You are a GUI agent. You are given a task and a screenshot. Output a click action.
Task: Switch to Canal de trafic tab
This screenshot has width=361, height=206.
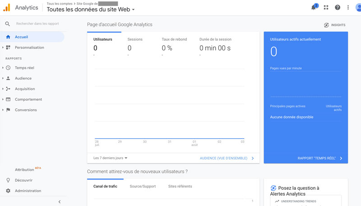pyautogui.click(x=105, y=186)
